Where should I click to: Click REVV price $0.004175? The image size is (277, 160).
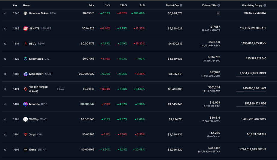tap(88, 44)
